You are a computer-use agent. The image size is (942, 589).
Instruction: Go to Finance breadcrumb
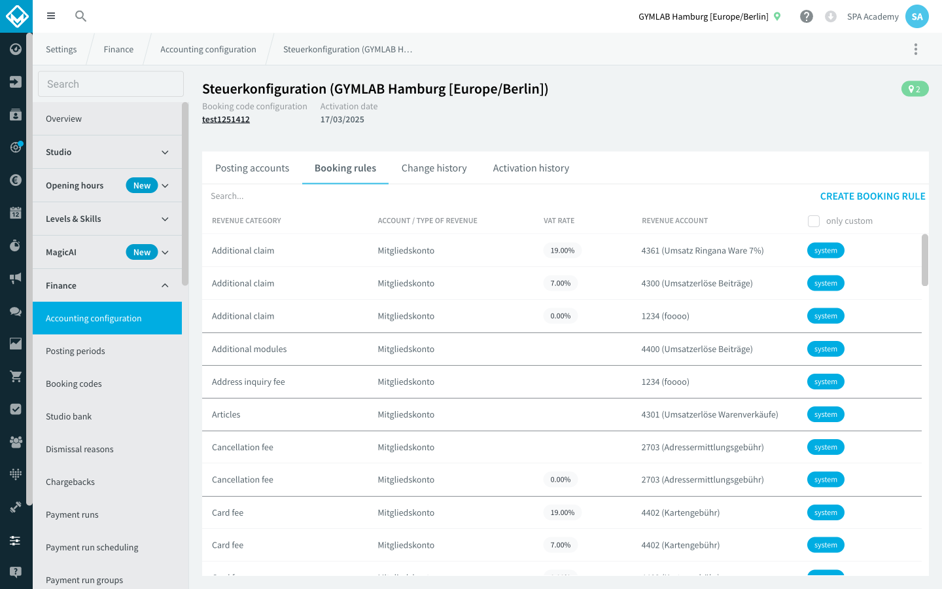pyautogui.click(x=118, y=49)
